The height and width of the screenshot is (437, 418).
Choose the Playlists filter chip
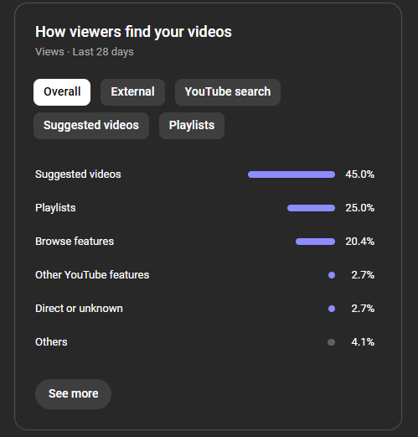(192, 126)
